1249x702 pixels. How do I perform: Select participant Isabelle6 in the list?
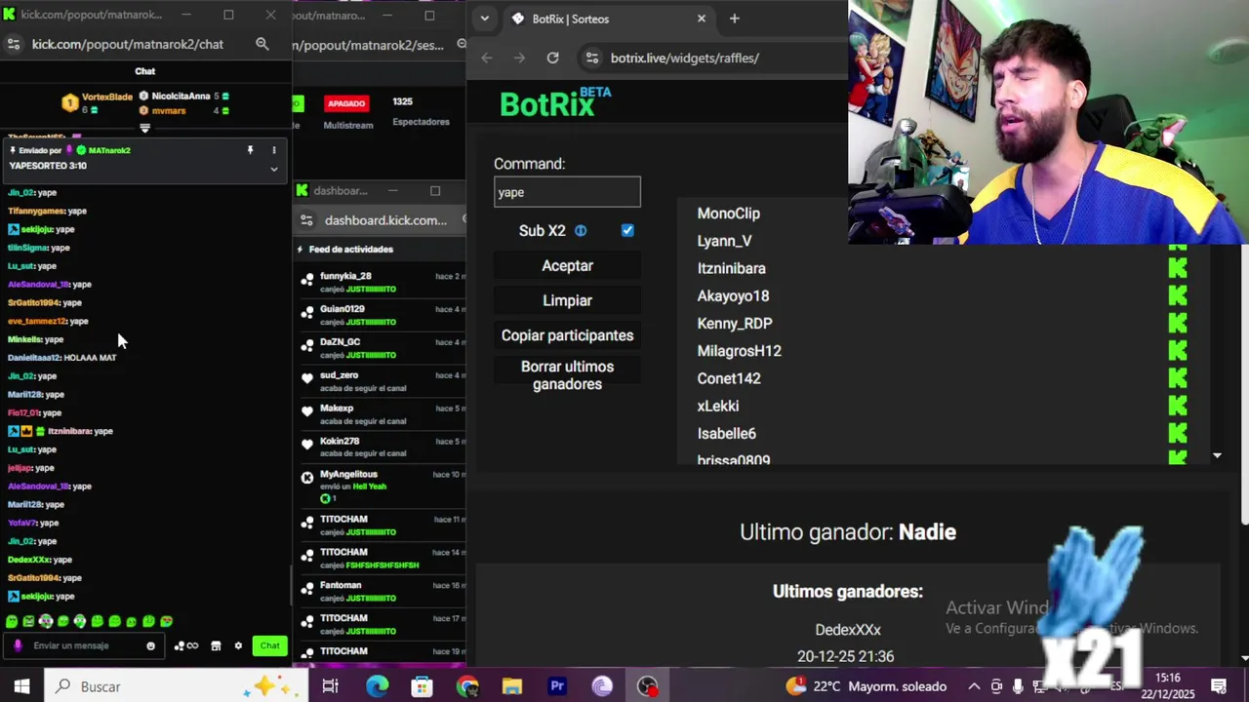[726, 433]
